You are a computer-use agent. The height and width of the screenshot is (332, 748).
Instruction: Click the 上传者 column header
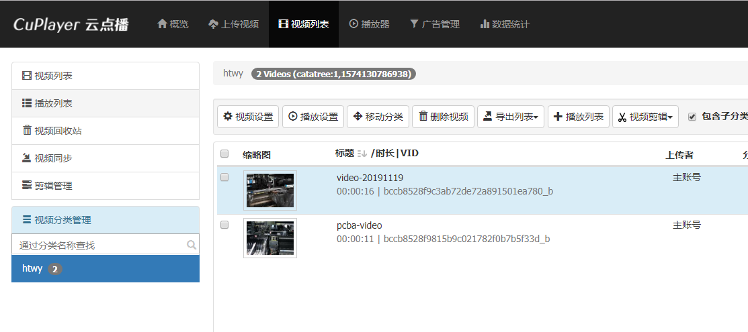point(679,155)
